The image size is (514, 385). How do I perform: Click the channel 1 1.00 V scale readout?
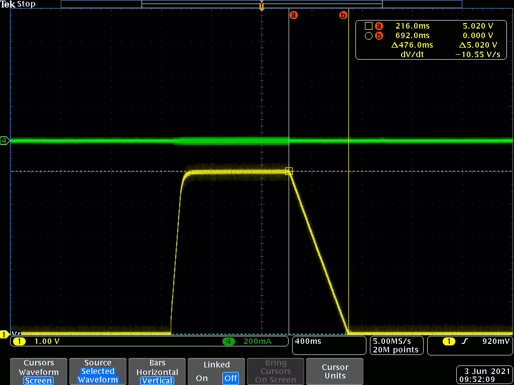[47, 341]
